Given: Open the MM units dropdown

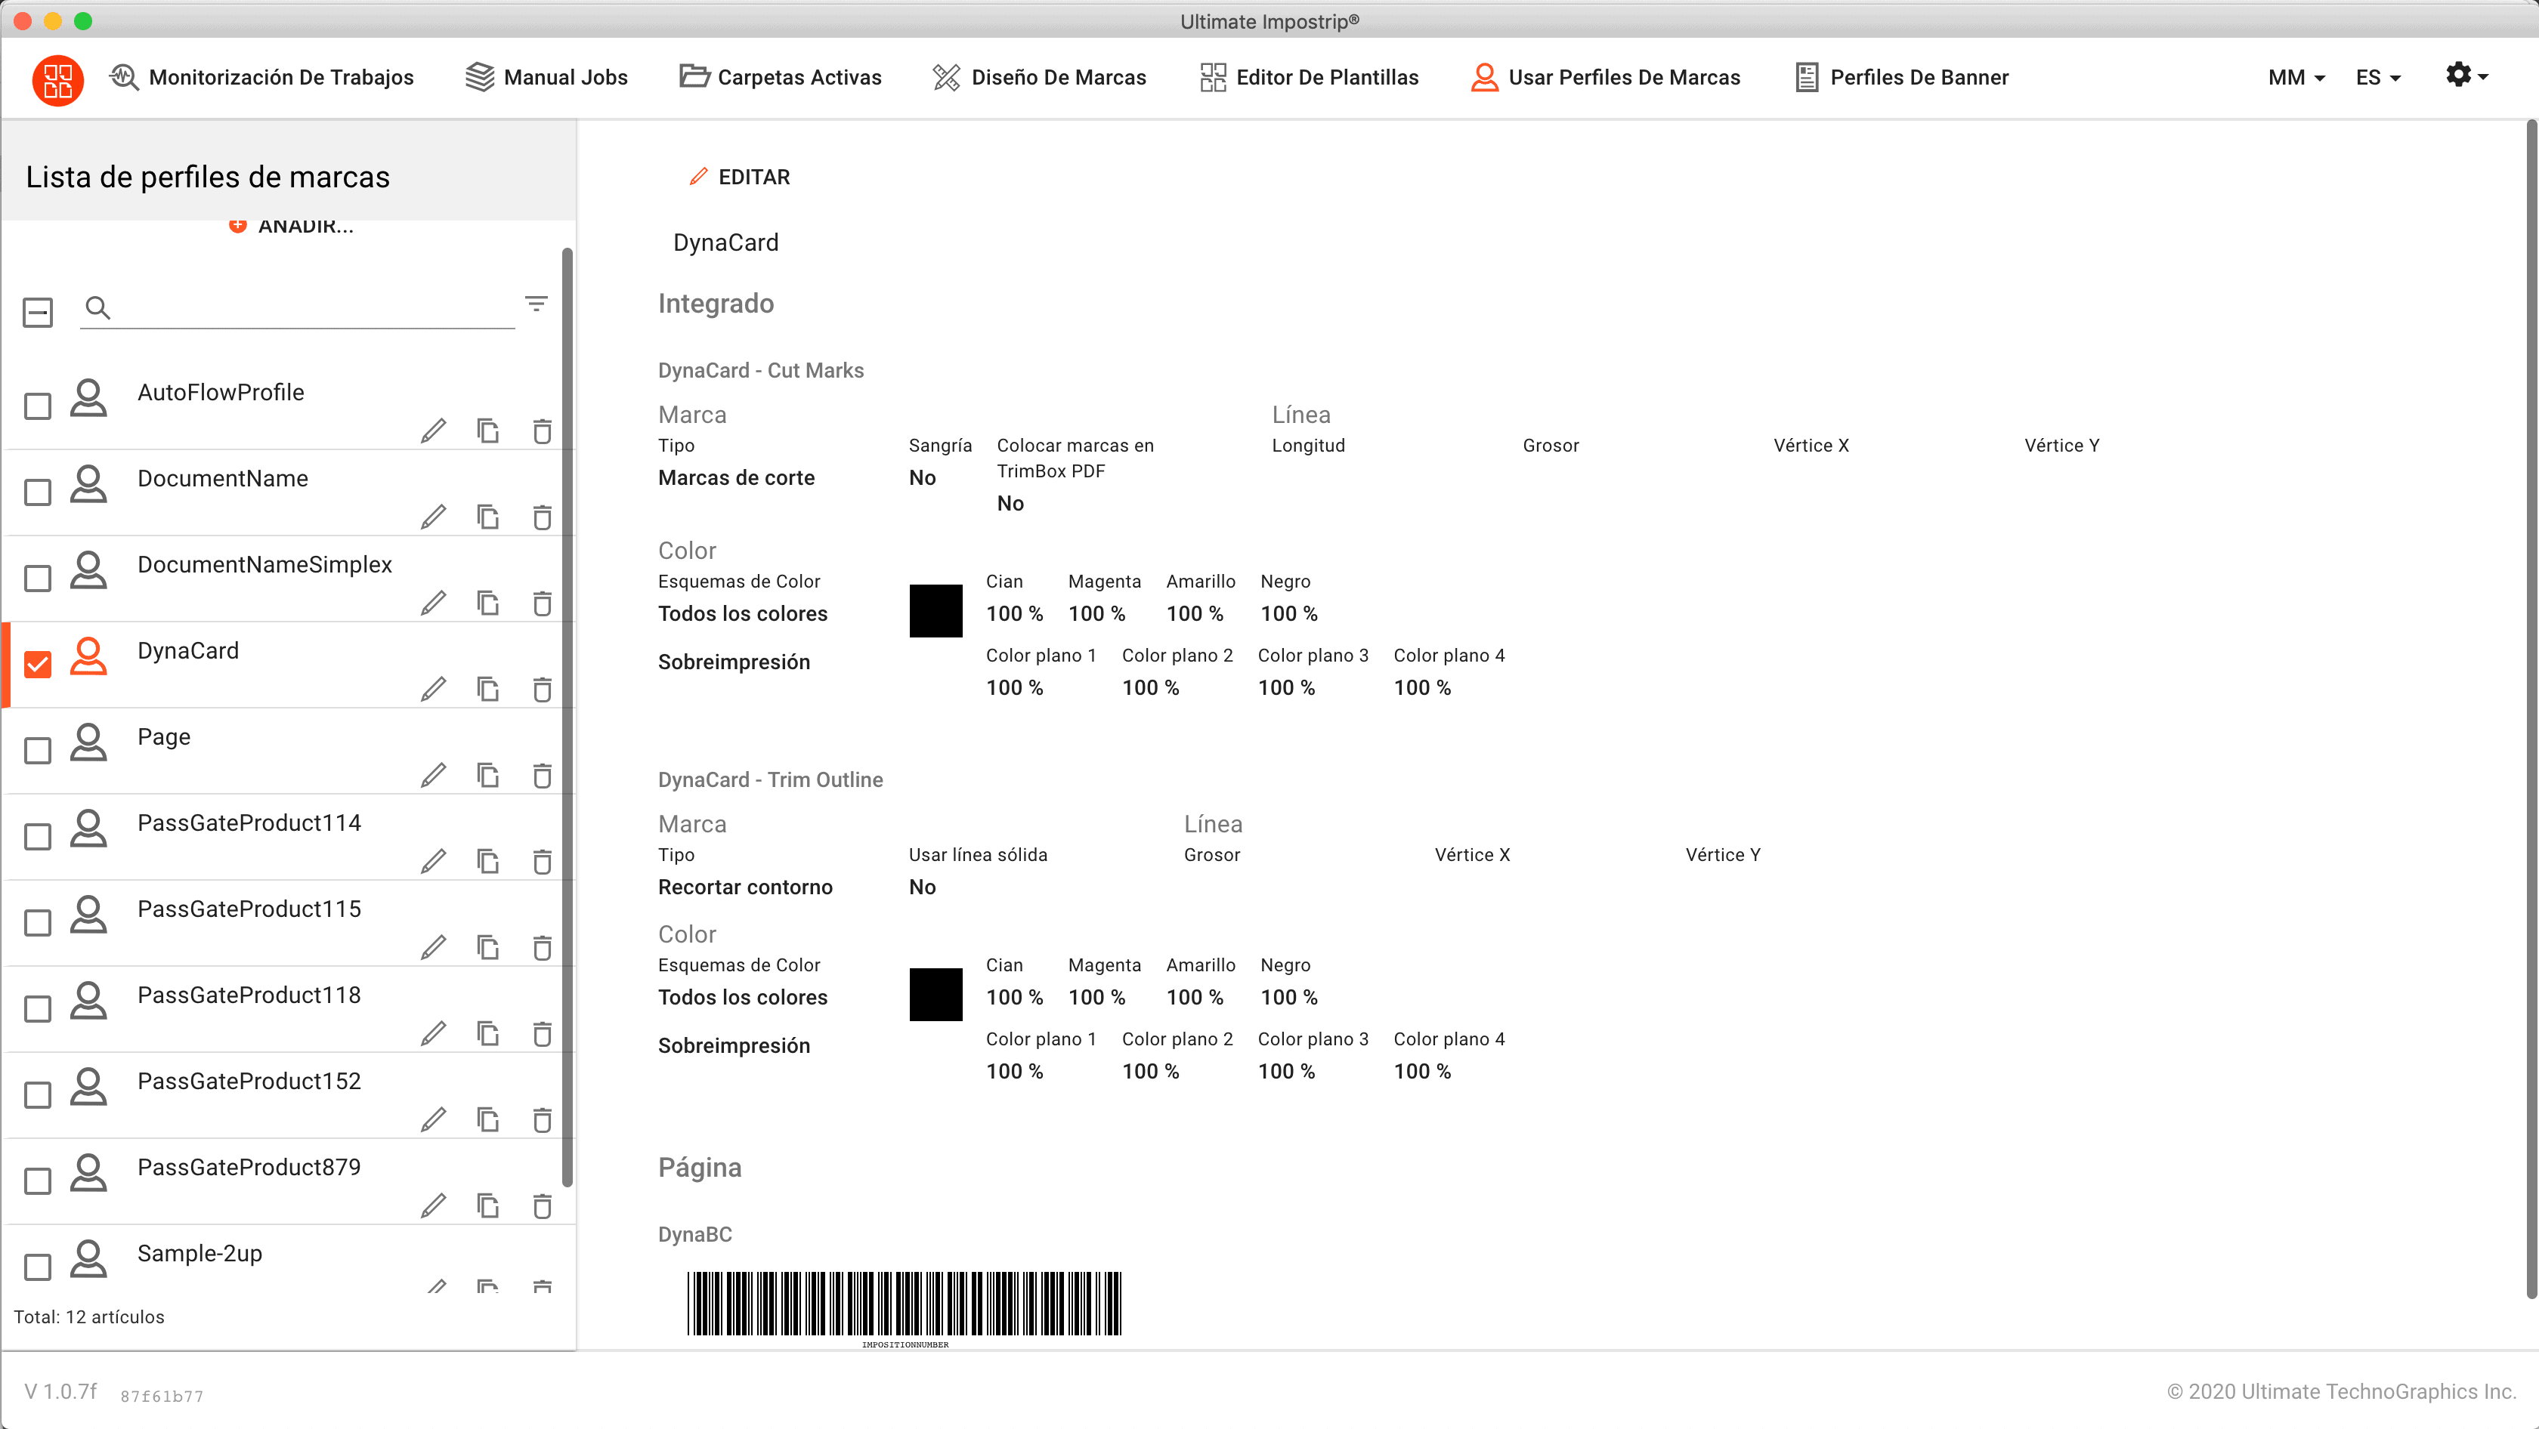Looking at the screenshot, I should [2296, 78].
